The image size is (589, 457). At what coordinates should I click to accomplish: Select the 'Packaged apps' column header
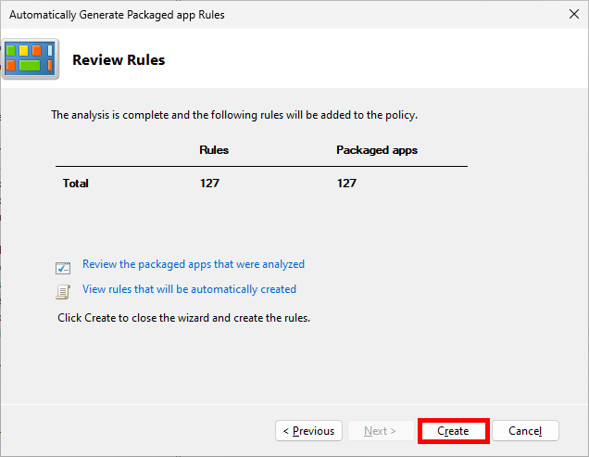coord(377,150)
